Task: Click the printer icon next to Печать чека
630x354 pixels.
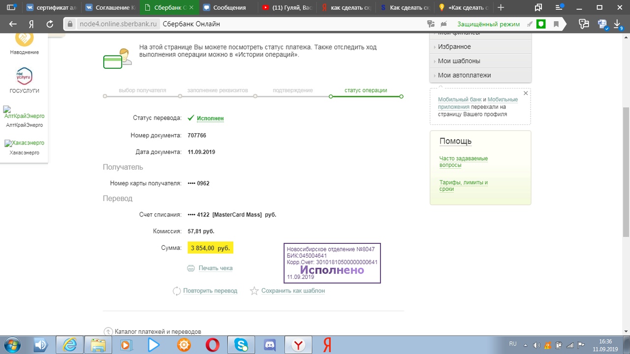Action: [191, 268]
